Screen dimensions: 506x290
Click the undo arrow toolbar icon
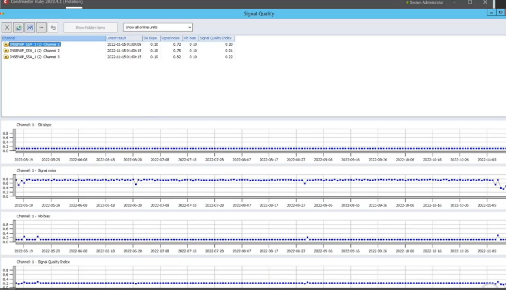[53, 28]
